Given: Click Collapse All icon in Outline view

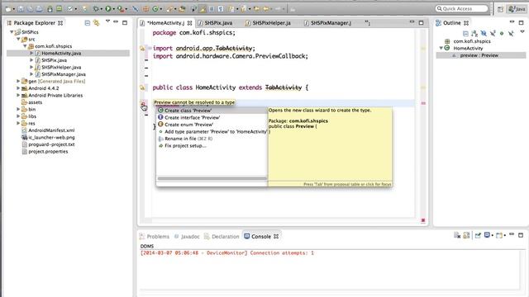Looking at the screenshot, I should 465,33.
